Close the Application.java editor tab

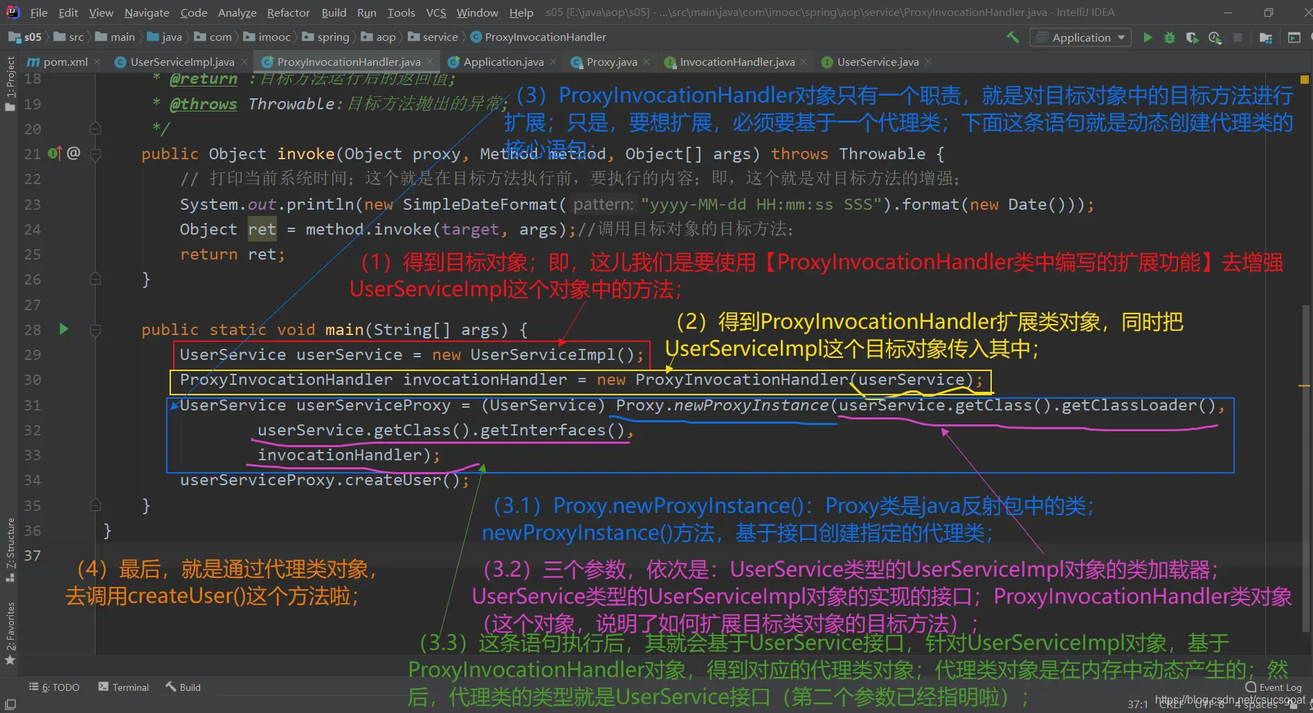click(x=553, y=62)
